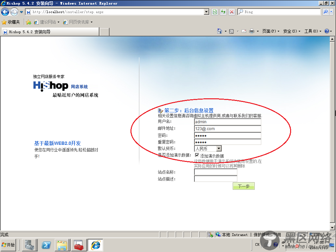Open the 工具(O) menu
Screen dimensions: 336x252
(x=313, y=31)
